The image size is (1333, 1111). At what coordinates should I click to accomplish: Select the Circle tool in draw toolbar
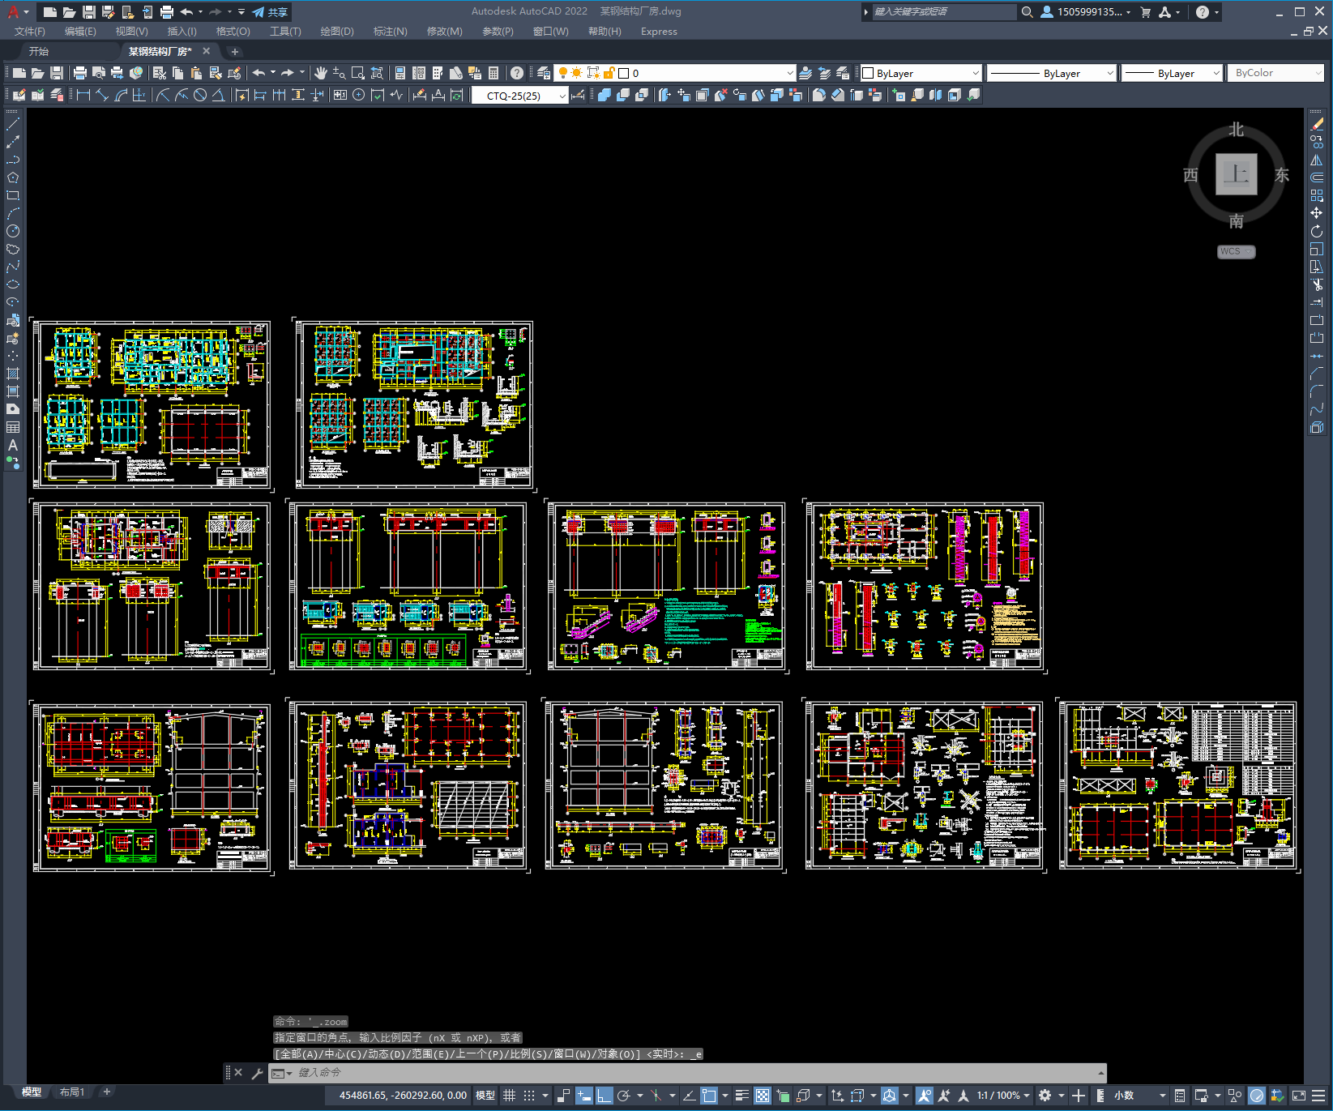(x=13, y=231)
